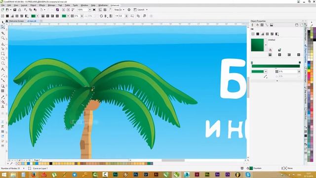Image resolution: width=316 pixels, height=178 pixels.
Task: Select No fill in the Object Properties docker
Action: (x=253, y=34)
